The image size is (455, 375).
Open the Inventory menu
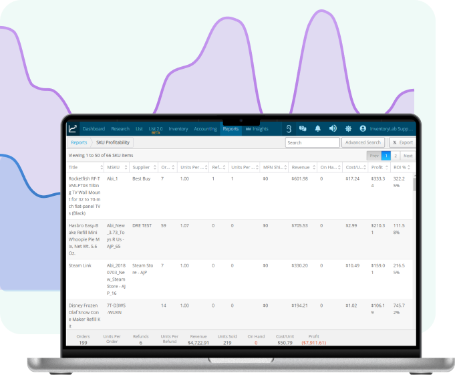[x=178, y=129]
